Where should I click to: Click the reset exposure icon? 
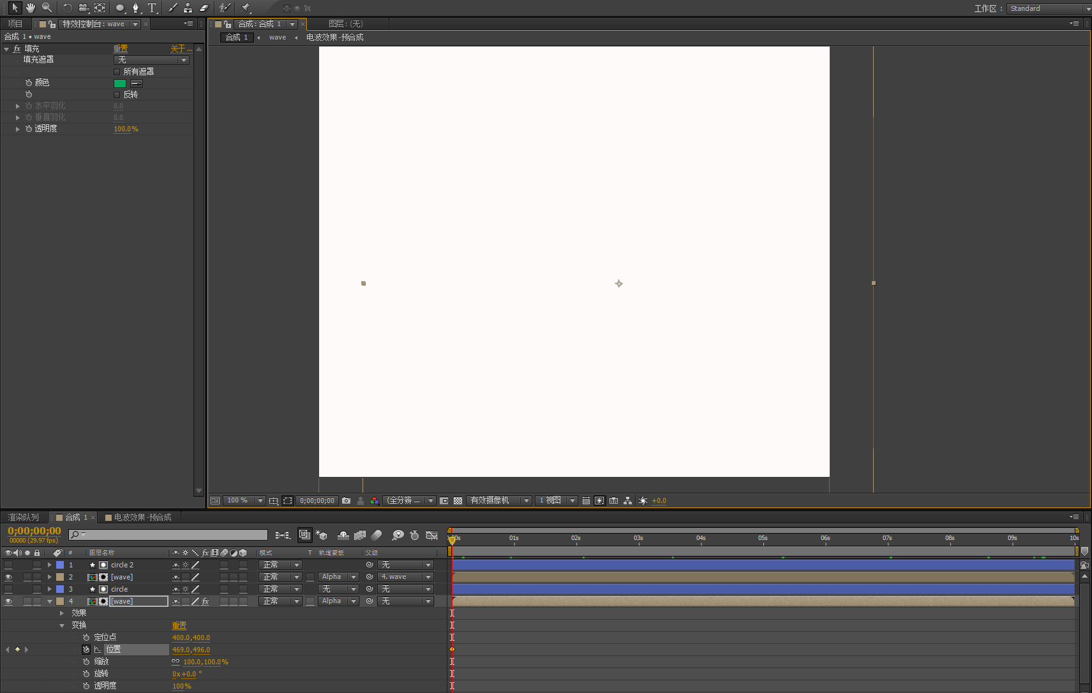643,500
